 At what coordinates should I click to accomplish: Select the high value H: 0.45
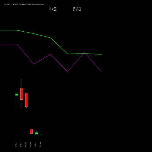pyautogui.click(x=77, y=8)
